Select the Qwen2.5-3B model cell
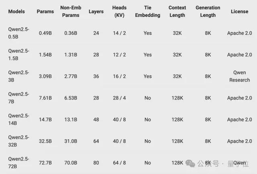Viewport: 257px width, 174px height. point(18,76)
